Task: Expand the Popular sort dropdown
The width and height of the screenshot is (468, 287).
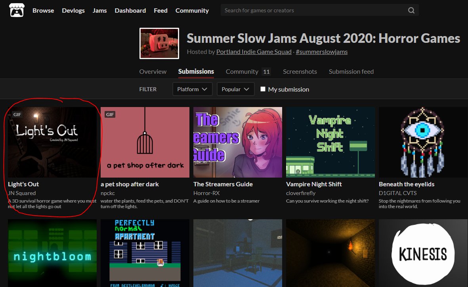Action: pos(235,89)
